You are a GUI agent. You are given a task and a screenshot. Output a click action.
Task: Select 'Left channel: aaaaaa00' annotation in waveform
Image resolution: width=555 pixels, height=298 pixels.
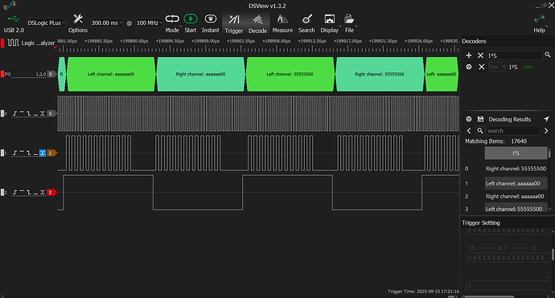point(111,74)
